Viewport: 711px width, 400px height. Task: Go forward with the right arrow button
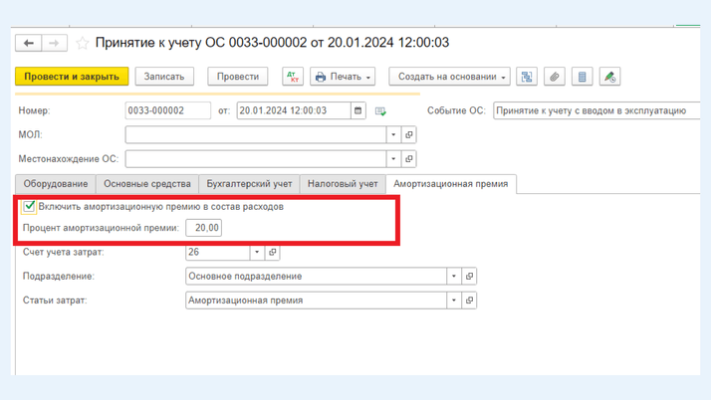click(x=55, y=43)
